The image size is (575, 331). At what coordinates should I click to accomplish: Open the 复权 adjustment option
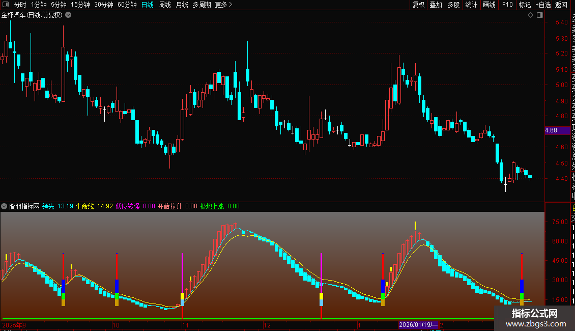pos(418,5)
